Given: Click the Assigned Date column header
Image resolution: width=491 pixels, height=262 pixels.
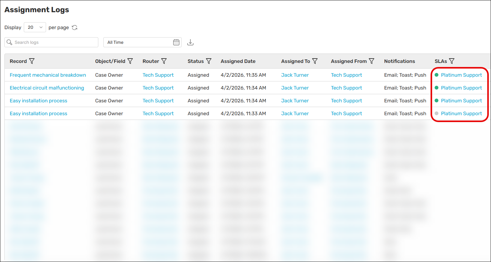Looking at the screenshot, I should (x=238, y=61).
